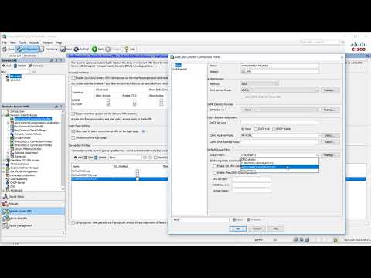371x278 pixels.
Task: Click Delete in Connection Profiles toolbar
Action: [100, 158]
